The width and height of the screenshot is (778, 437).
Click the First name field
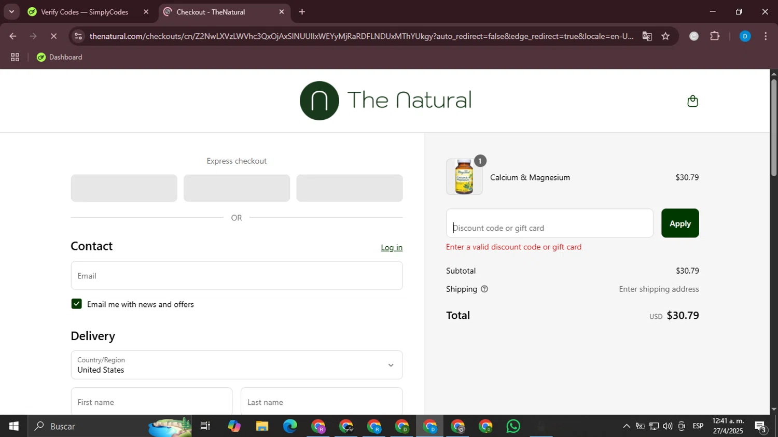[x=151, y=402]
